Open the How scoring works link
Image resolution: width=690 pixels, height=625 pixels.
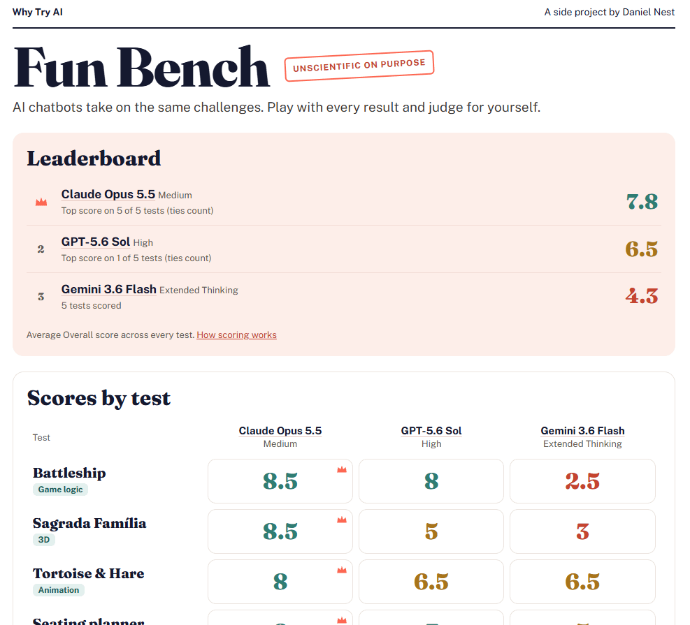(236, 335)
